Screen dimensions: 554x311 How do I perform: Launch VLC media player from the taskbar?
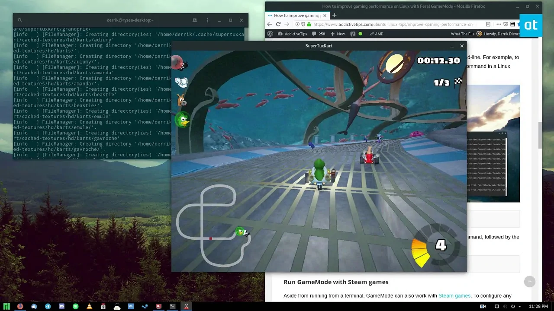point(90,306)
